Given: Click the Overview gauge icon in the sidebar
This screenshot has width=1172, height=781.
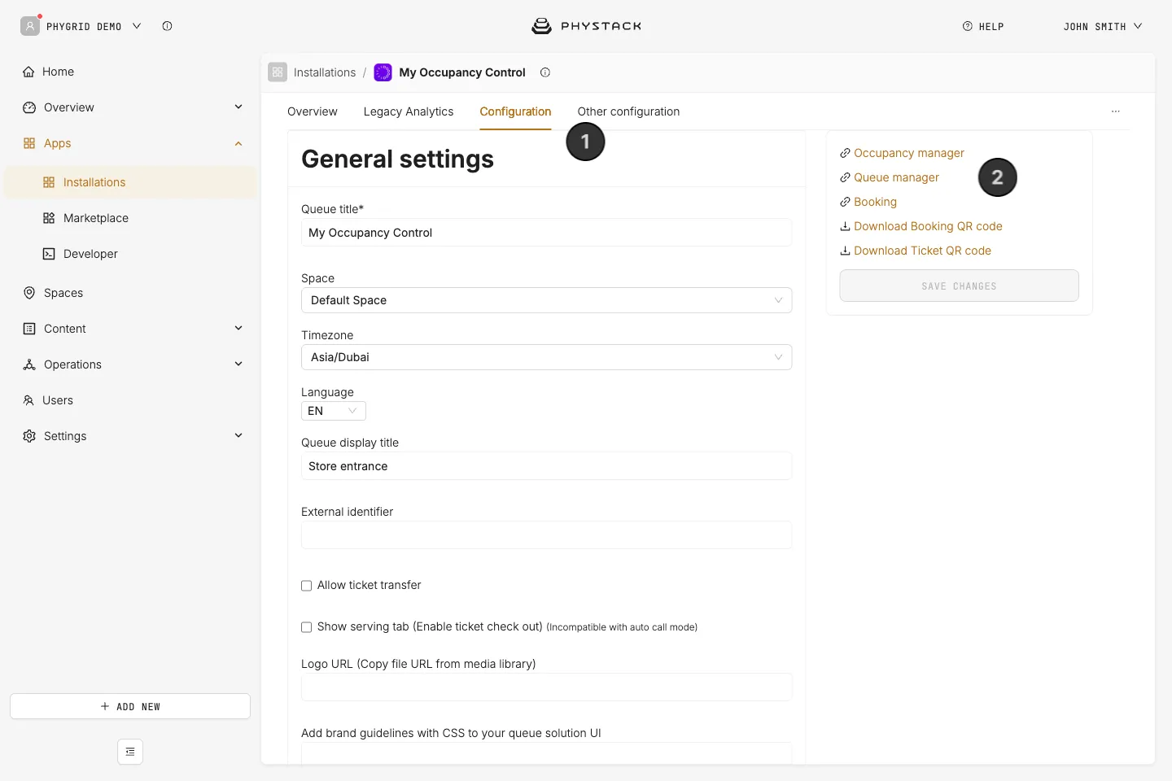Looking at the screenshot, I should point(29,107).
